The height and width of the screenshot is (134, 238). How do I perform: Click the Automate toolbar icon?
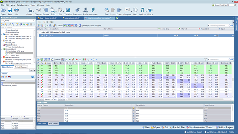(x=93, y=11)
